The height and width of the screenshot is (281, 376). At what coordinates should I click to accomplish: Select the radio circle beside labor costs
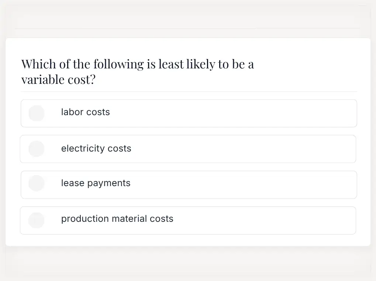37,113
